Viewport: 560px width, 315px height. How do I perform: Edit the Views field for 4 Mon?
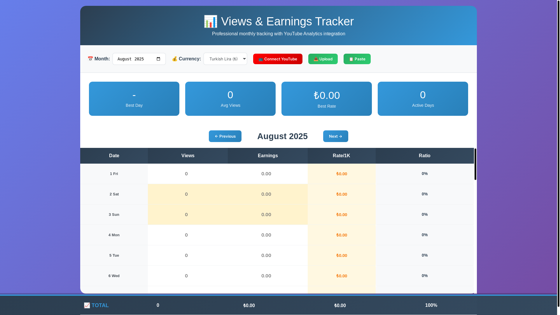[x=188, y=235]
